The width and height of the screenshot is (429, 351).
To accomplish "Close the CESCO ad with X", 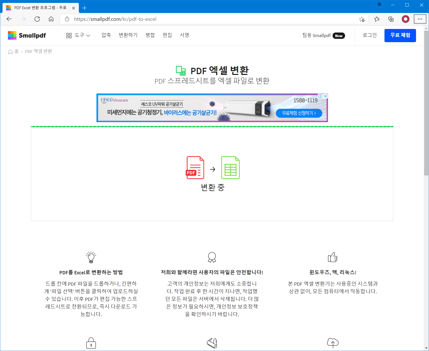I will pyautogui.click(x=325, y=96).
